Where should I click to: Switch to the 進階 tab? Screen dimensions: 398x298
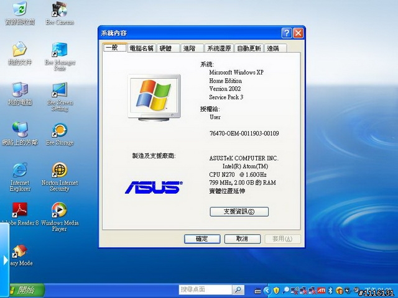(192, 48)
